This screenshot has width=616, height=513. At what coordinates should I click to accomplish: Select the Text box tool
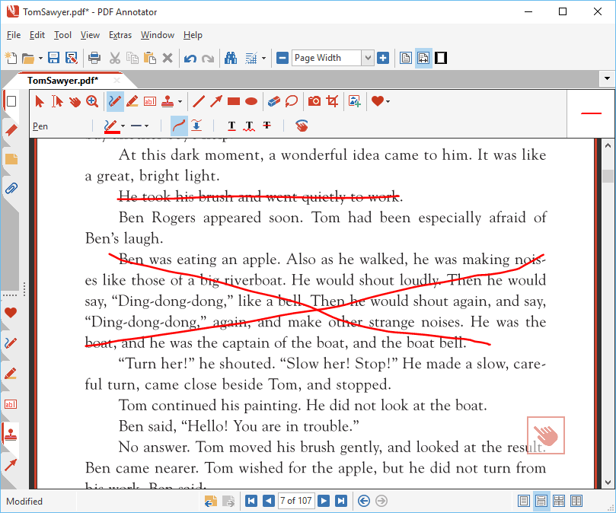coord(150,102)
